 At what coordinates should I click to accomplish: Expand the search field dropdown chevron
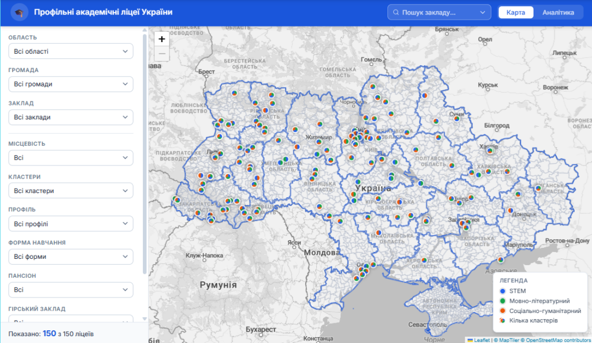coord(483,13)
